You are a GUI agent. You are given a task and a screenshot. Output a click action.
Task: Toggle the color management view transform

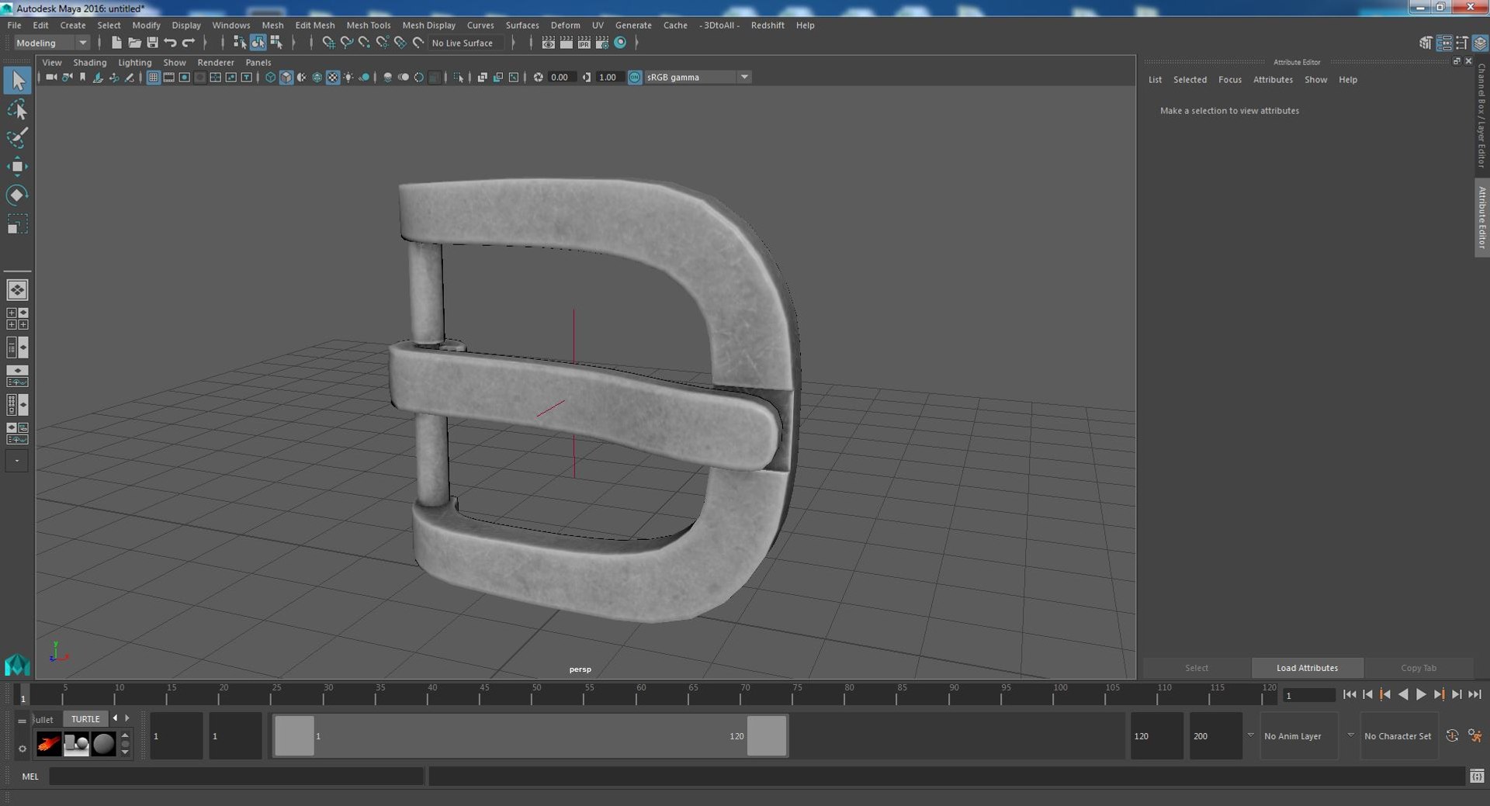pyautogui.click(x=635, y=78)
